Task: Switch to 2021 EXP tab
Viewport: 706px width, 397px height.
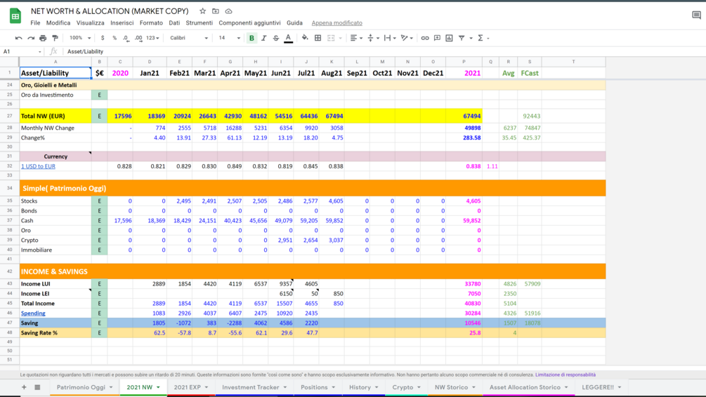Action: [191, 387]
